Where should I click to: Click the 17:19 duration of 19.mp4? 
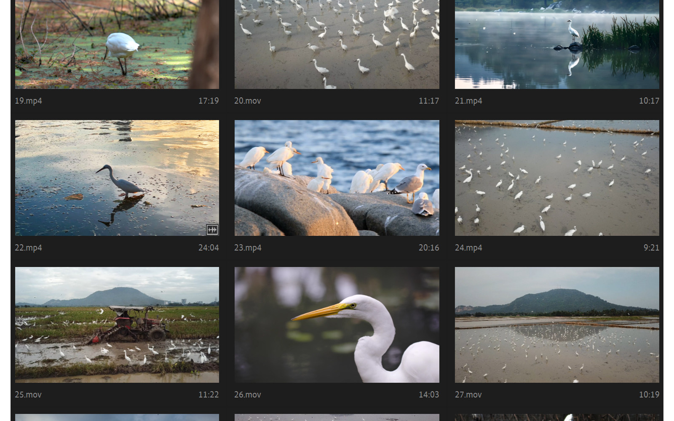pos(209,101)
